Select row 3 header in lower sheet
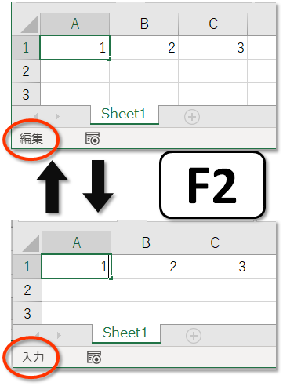Screen dimensions: 283x386 tap(27, 313)
